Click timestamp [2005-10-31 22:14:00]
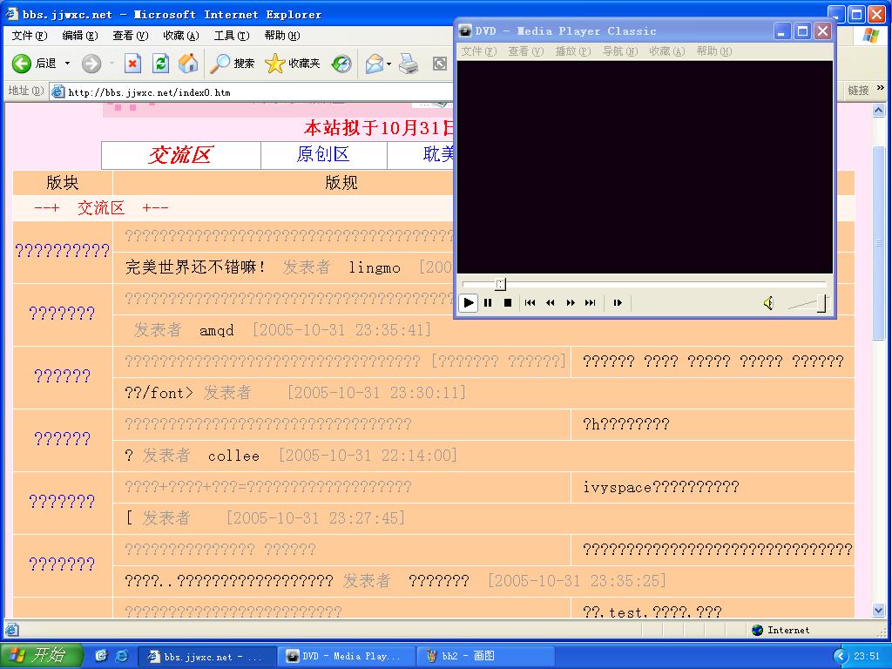 pos(368,455)
